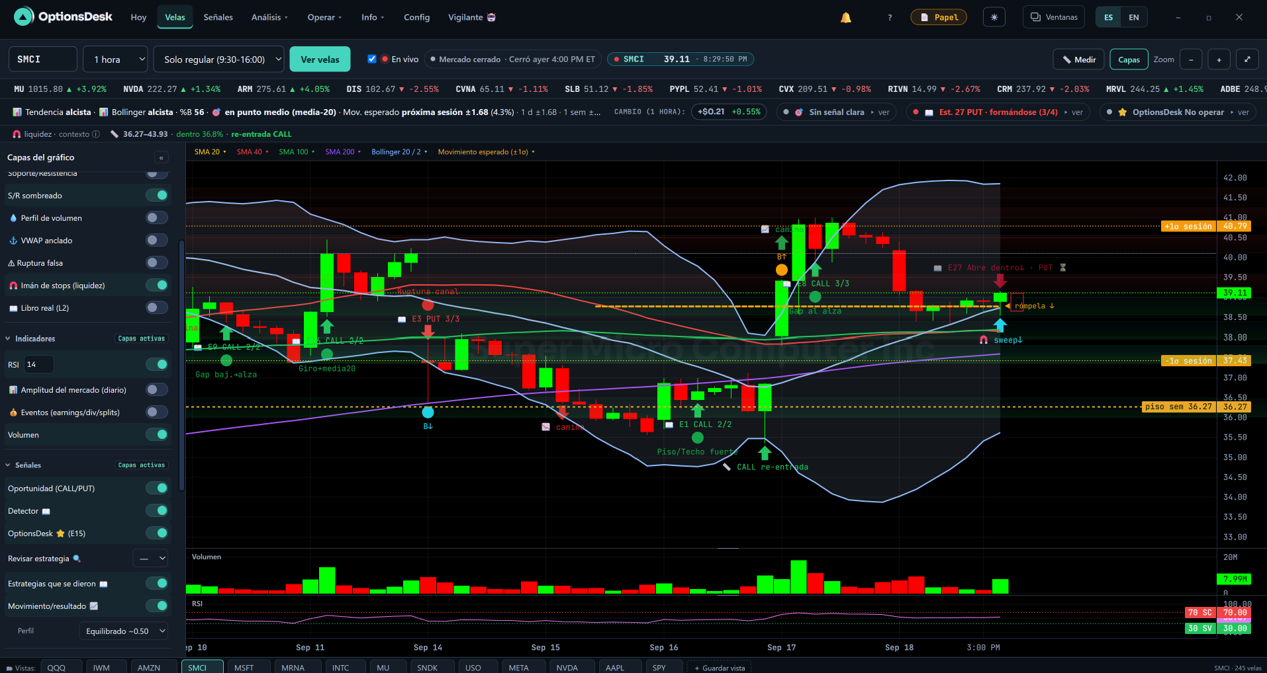Image resolution: width=1267 pixels, height=673 pixels.
Task: Zoom out with the minus button
Action: [1191, 59]
